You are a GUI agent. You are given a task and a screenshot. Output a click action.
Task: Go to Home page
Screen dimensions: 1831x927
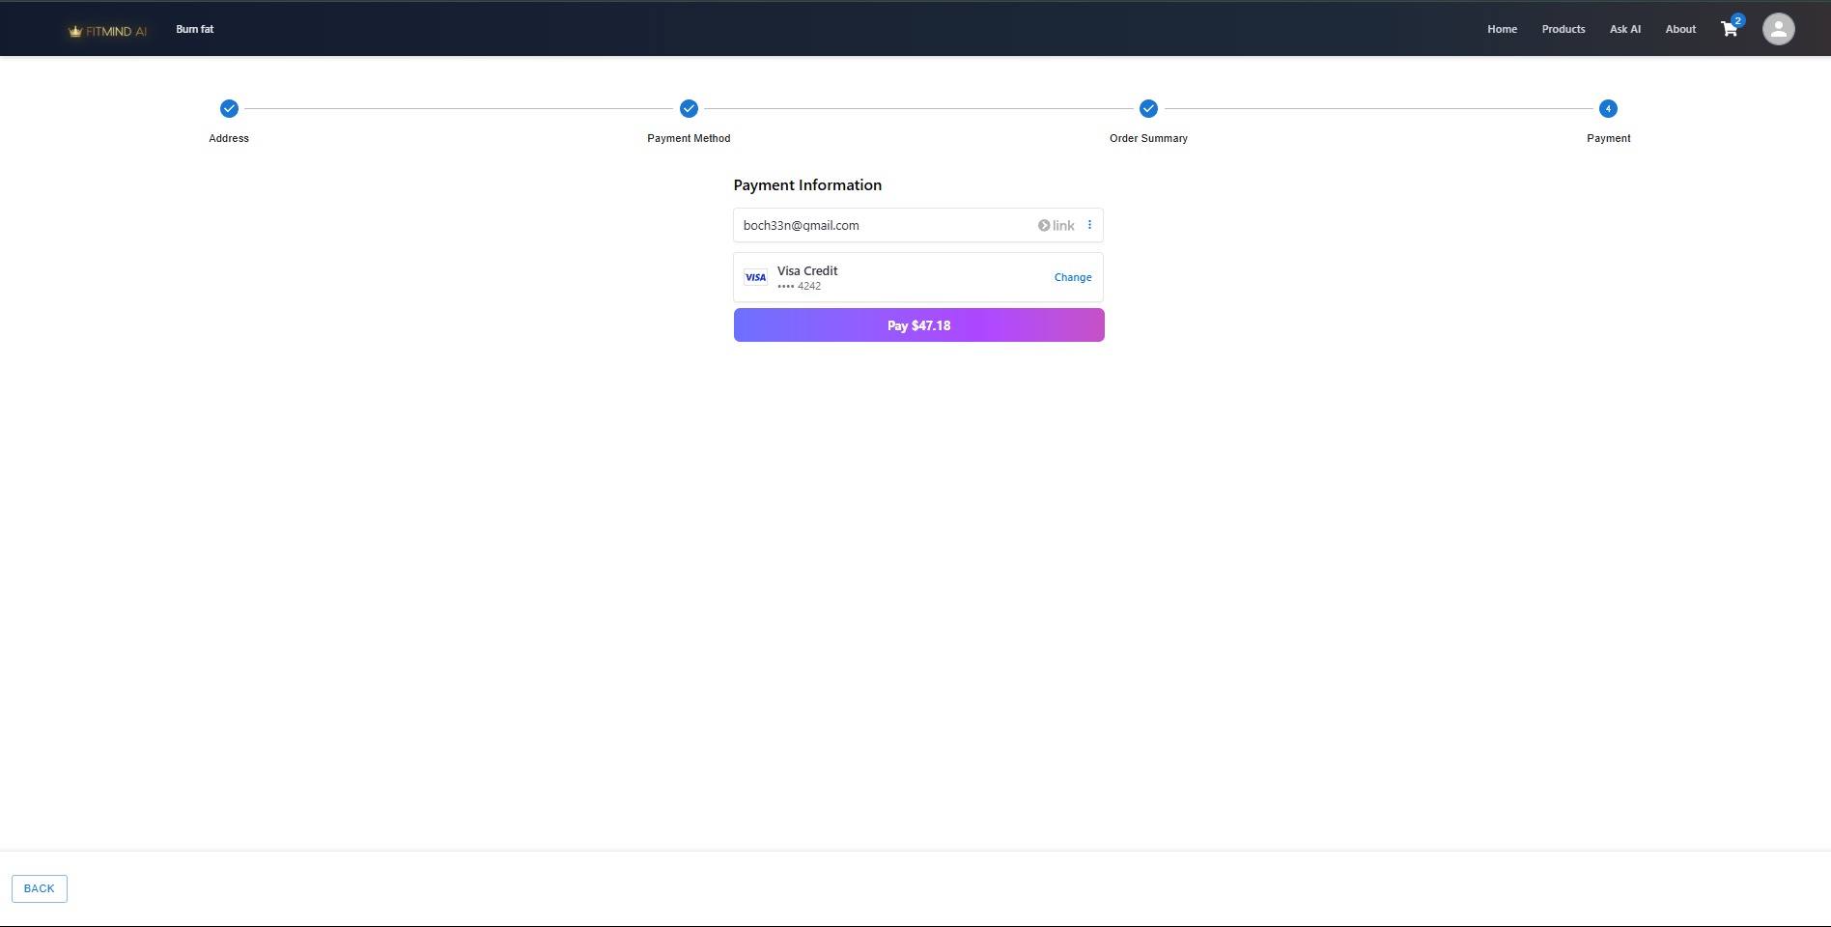[x=1502, y=29]
